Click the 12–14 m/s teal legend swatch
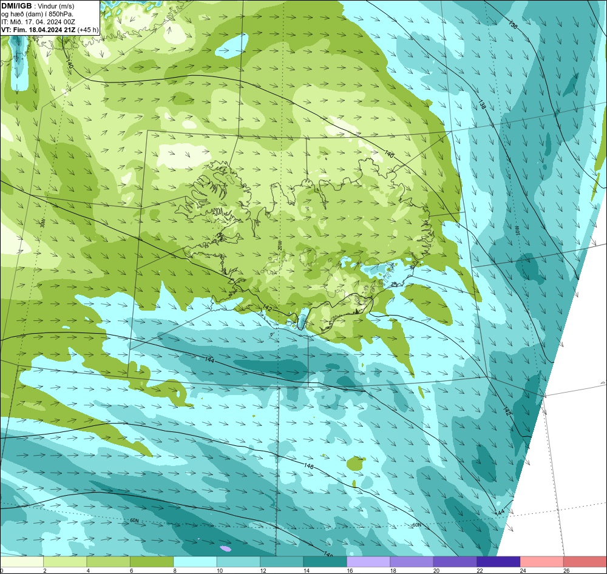Screen dimensions: 607x574 coord(282,562)
